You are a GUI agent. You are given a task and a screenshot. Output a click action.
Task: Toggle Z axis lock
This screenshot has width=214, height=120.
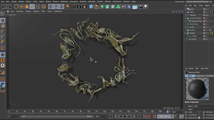(61, 7)
